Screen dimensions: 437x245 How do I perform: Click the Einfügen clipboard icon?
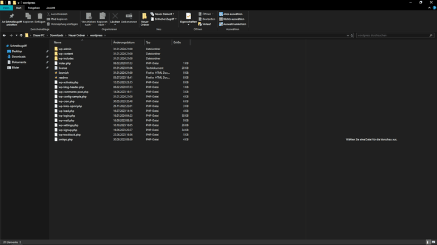tap(40, 16)
